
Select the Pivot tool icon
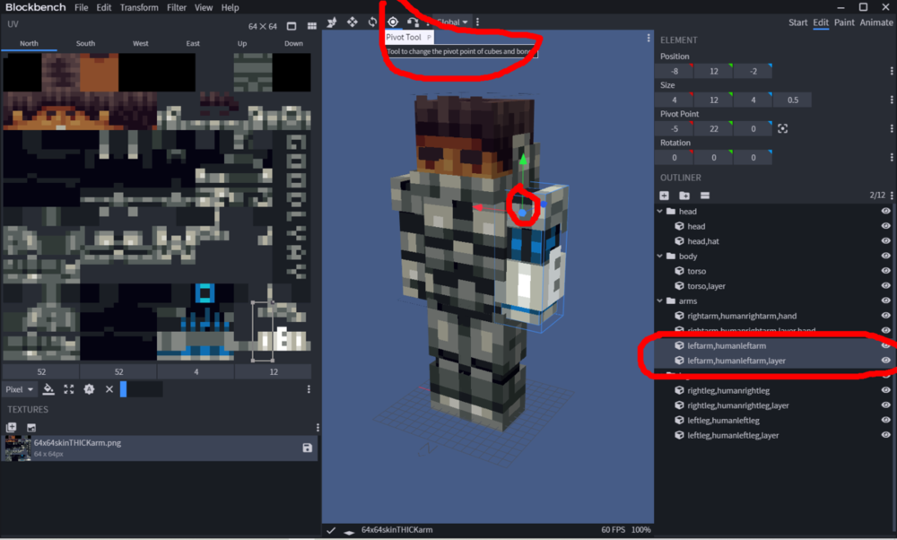coord(393,22)
